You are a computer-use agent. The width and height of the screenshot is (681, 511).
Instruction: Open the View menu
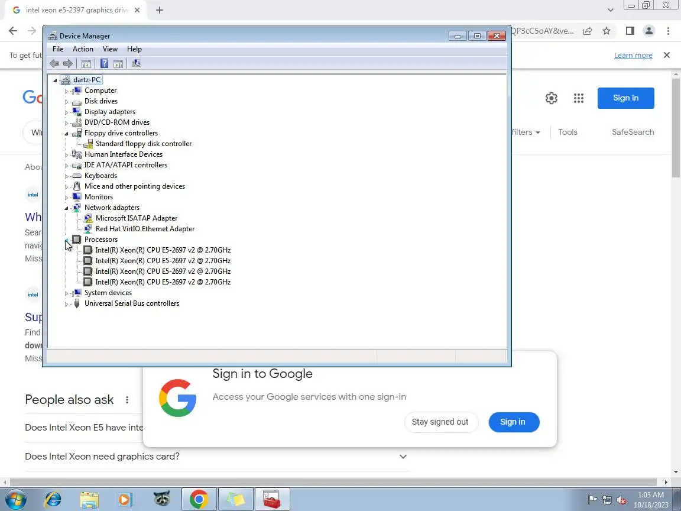(x=110, y=49)
